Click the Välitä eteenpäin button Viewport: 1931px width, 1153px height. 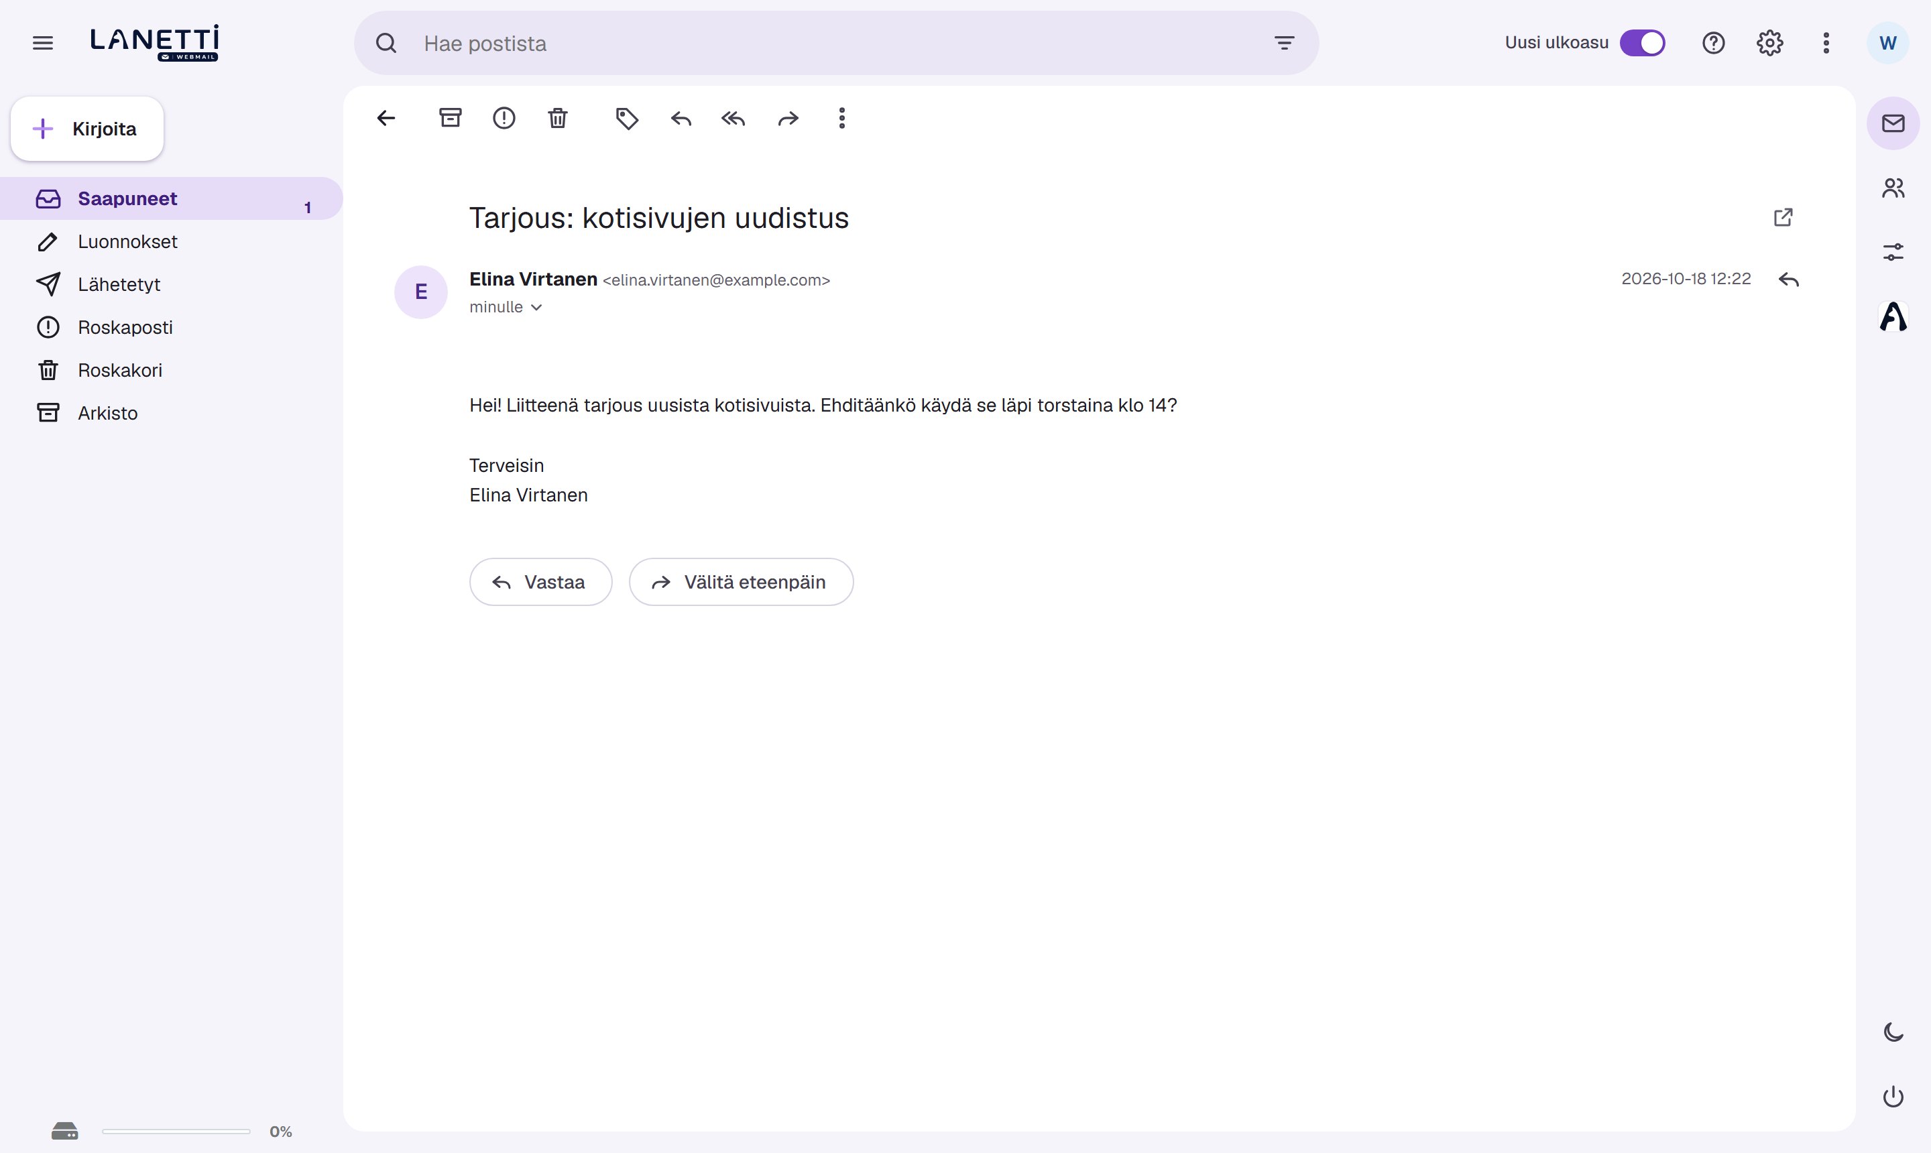click(x=742, y=582)
